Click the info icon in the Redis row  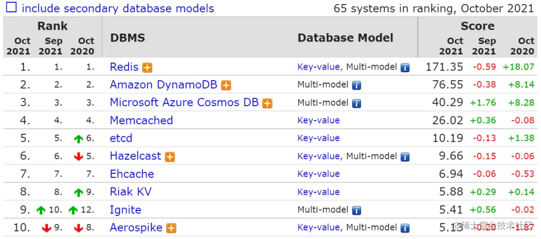[405, 67]
